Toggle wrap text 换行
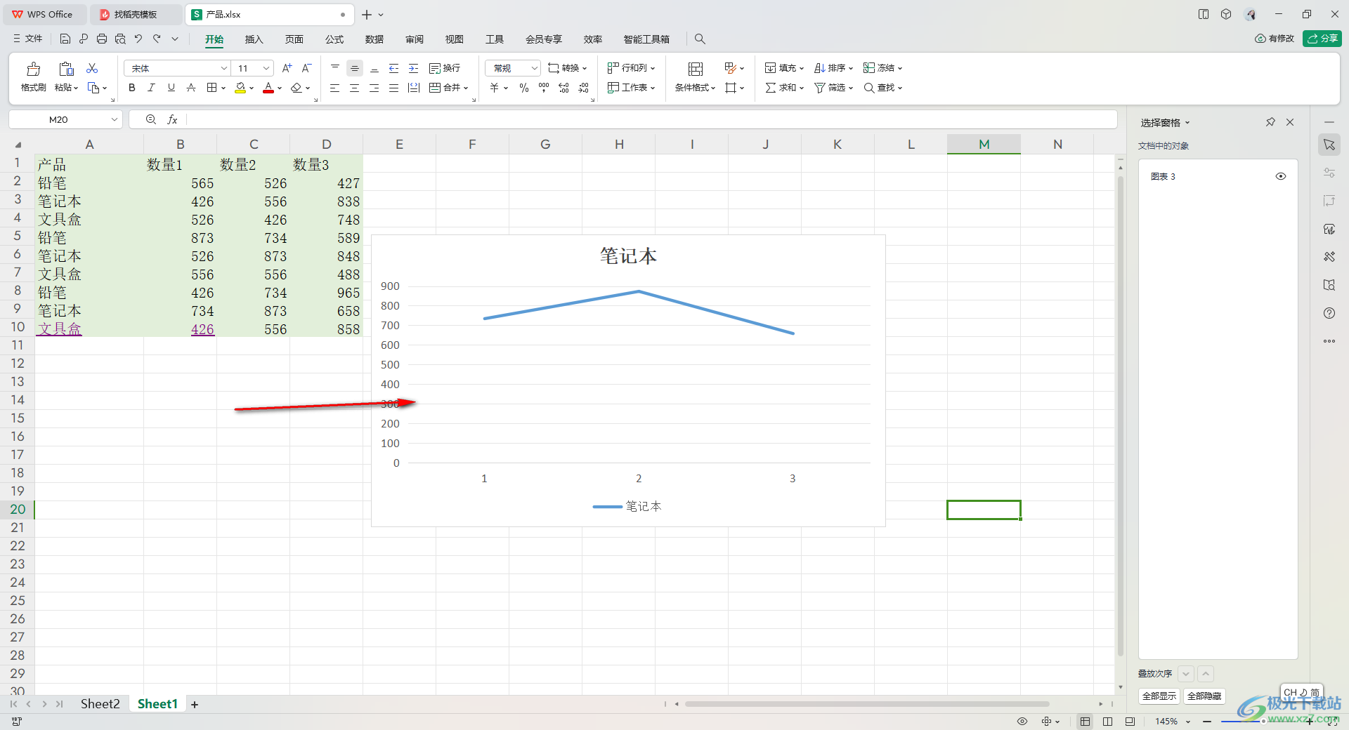This screenshot has width=1349, height=730. coord(445,68)
